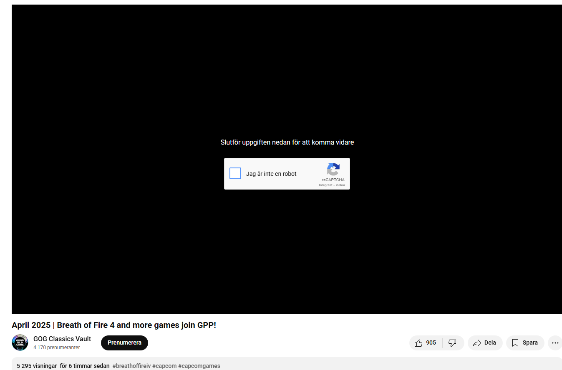Click the 'Slutför uppgiften nedan' message text
Image resolution: width=562 pixels, height=370 pixels.
pyautogui.click(x=287, y=142)
